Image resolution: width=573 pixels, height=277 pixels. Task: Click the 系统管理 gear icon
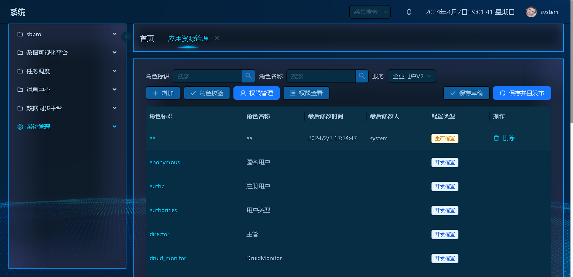tap(20, 127)
